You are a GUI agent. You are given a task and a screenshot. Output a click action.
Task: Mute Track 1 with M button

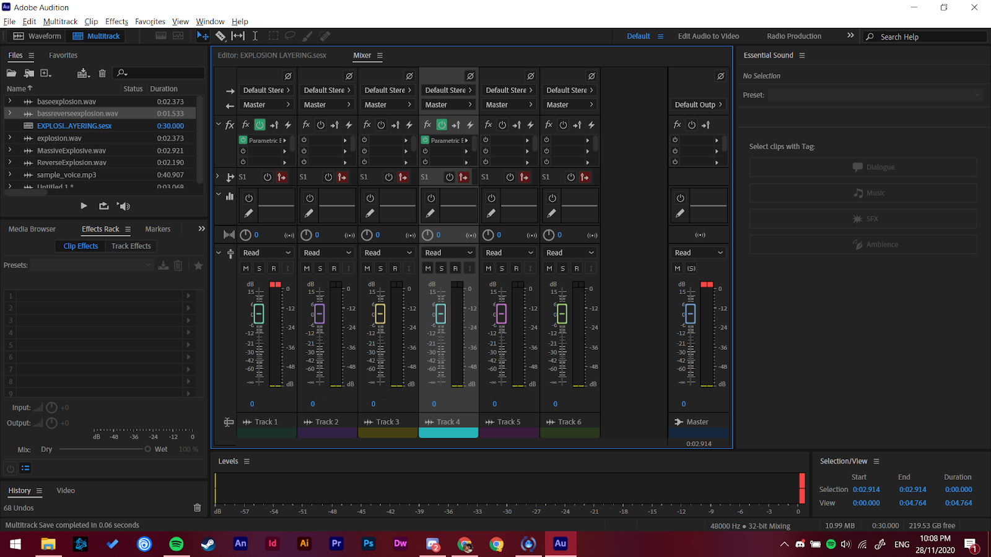coord(246,269)
